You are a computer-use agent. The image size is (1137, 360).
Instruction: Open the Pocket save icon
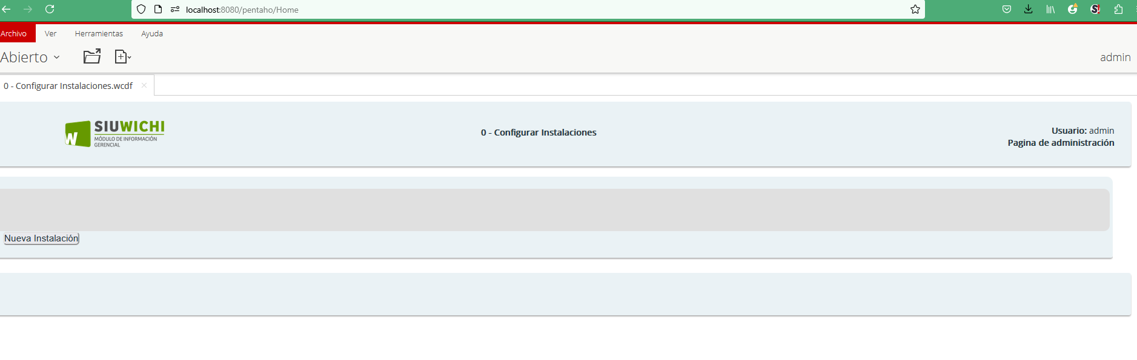[x=1007, y=9]
